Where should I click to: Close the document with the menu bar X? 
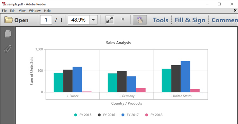(x=235, y=10)
